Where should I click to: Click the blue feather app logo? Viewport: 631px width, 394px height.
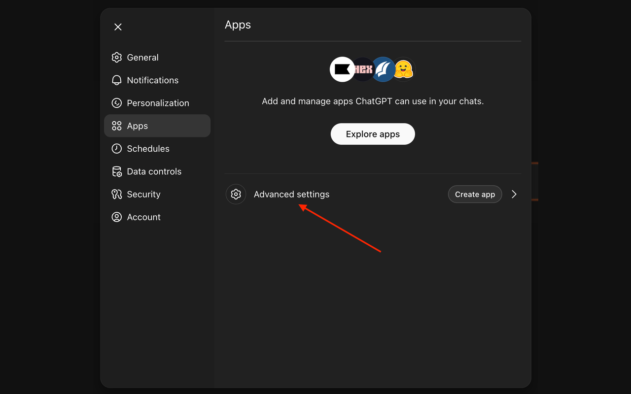coord(383,69)
